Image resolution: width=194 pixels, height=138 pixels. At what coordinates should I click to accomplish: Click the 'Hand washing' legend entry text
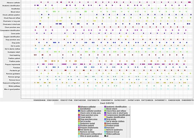[112, 123]
